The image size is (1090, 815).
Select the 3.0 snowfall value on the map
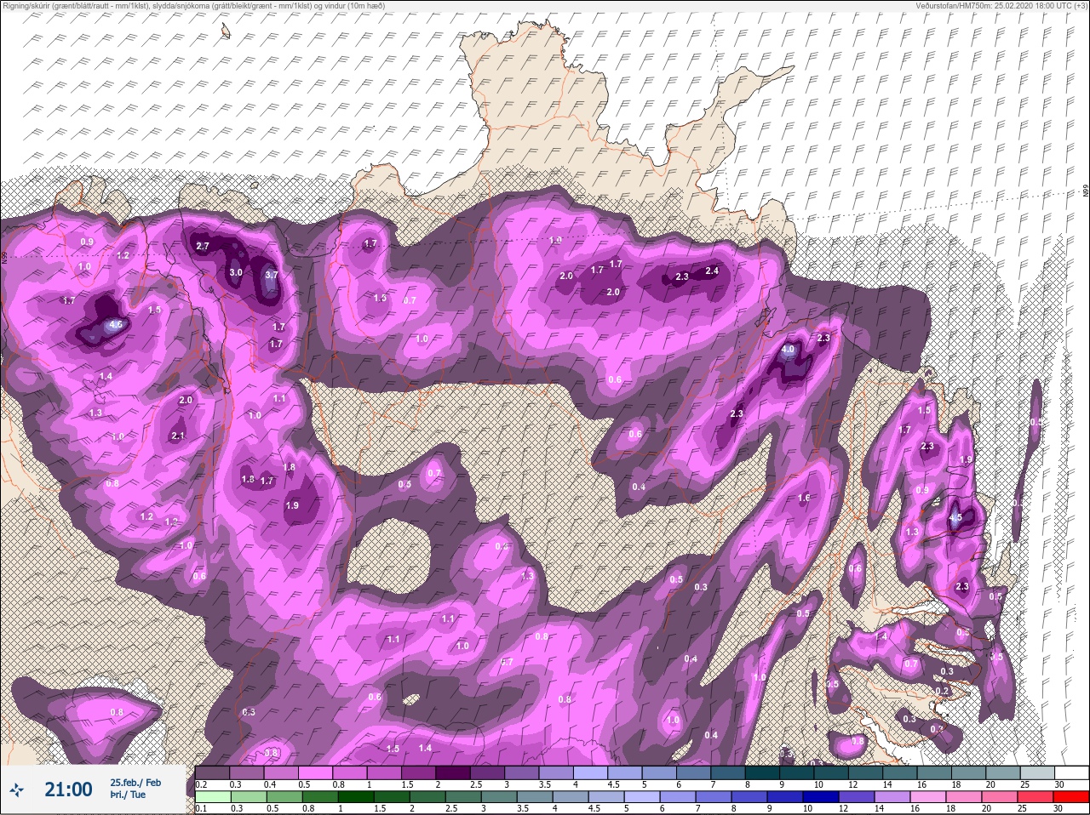point(236,273)
